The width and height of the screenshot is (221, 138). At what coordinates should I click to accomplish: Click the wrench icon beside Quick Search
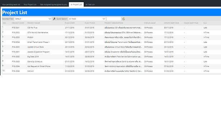54,19
